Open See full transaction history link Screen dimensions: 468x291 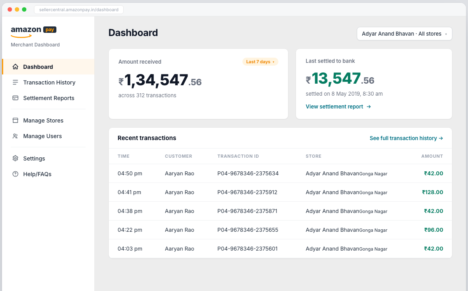[406, 138]
